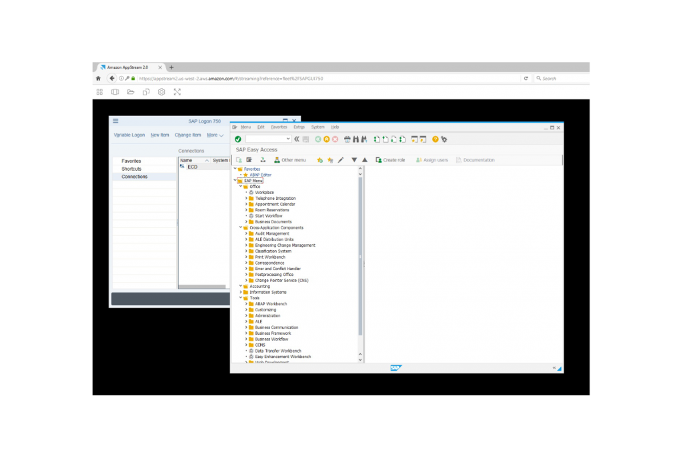
Task: Open the command field dropdown arrow
Action: tap(288, 139)
